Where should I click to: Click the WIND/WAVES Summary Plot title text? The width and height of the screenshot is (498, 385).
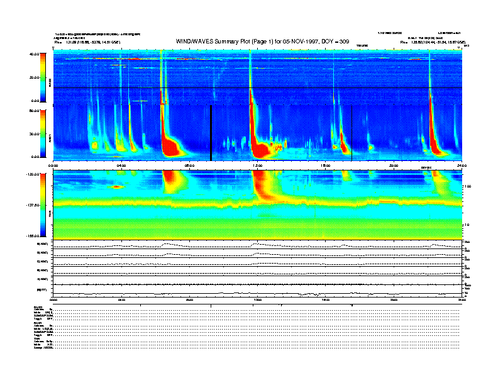tap(262, 42)
